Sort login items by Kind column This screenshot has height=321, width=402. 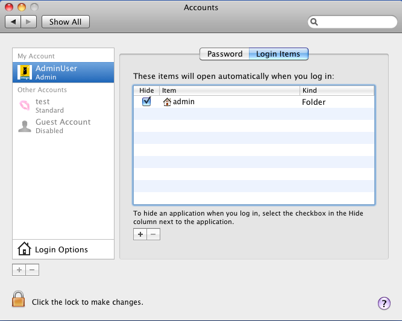[336, 90]
